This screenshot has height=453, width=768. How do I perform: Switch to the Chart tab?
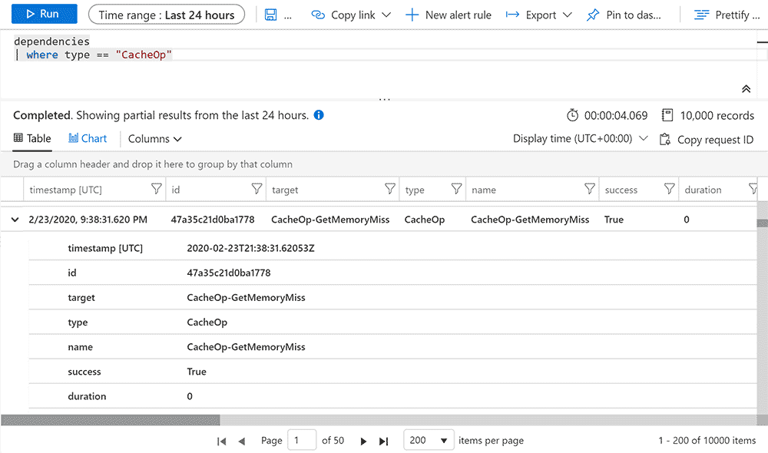click(87, 138)
